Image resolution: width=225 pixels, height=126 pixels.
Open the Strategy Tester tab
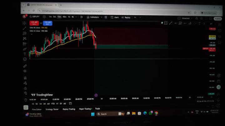click(x=52, y=109)
